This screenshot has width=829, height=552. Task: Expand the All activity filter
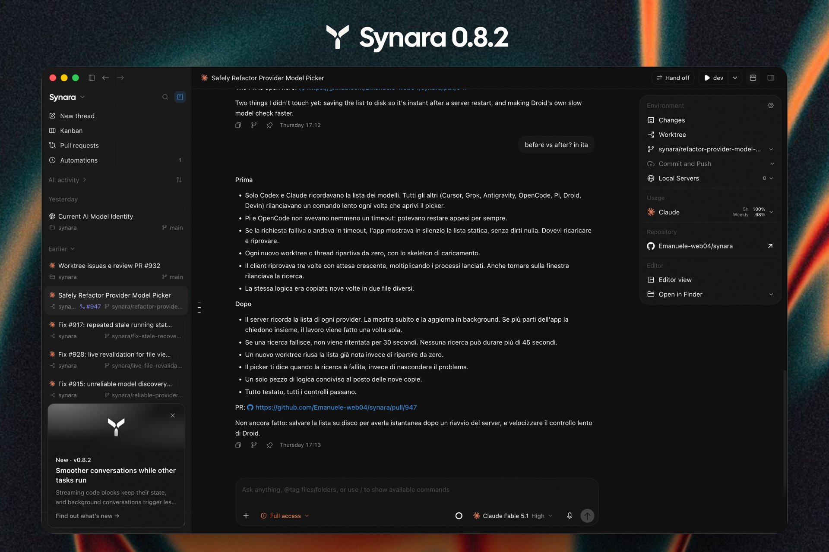(x=67, y=180)
